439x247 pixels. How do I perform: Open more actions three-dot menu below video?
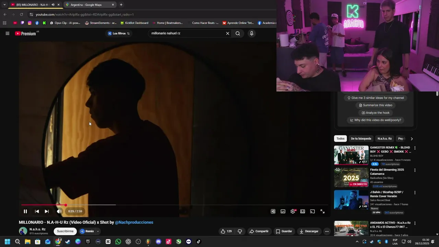(x=327, y=231)
